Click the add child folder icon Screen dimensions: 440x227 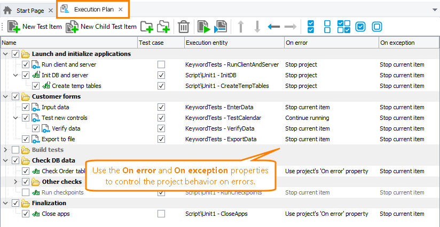[163, 27]
